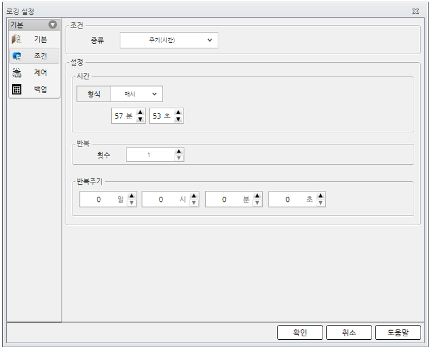
Task: Decrease the 초 seconds value of 53
Action: click(x=178, y=119)
